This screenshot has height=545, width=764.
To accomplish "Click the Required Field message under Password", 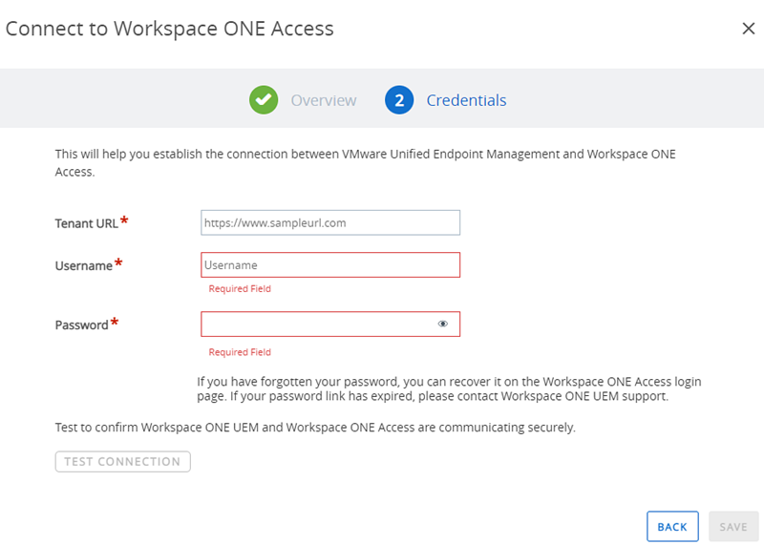I will (x=240, y=352).
